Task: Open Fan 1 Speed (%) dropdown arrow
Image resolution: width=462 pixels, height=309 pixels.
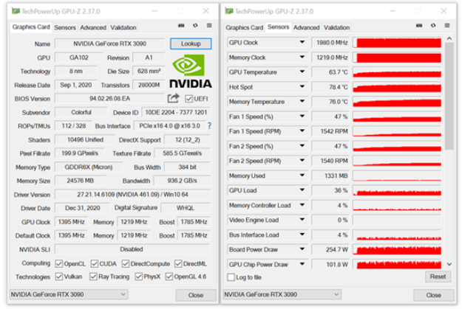Action: (x=302, y=117)
